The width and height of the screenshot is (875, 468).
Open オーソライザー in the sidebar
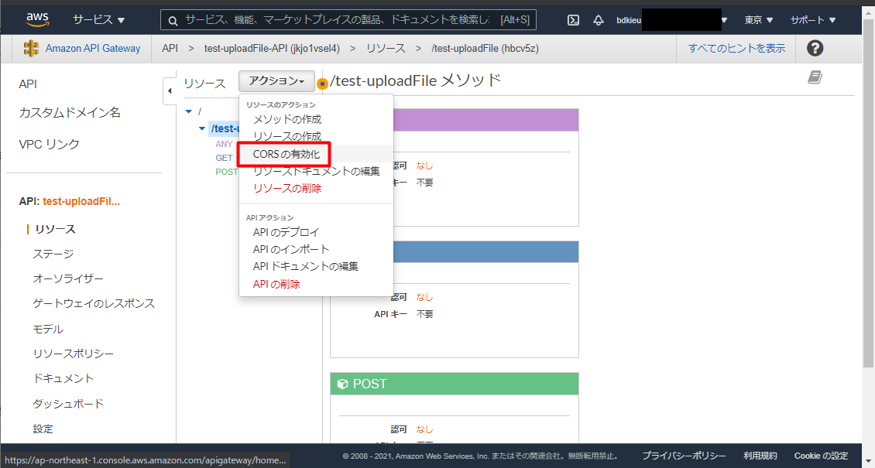(x=68, y=278)
